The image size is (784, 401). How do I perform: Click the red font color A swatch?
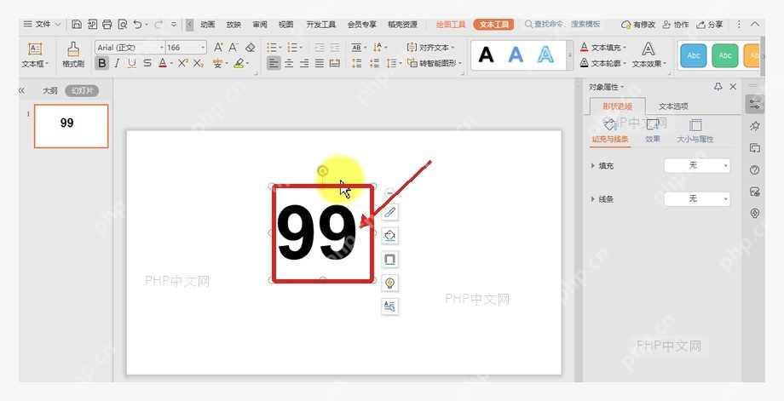click(163, 63)
